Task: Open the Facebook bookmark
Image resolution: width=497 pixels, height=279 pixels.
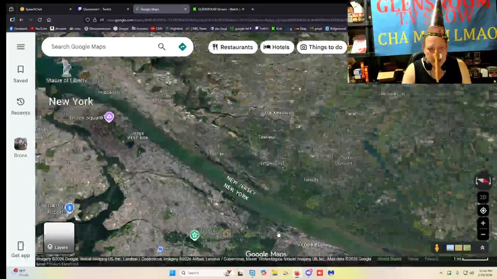Action: click(18, 29)
